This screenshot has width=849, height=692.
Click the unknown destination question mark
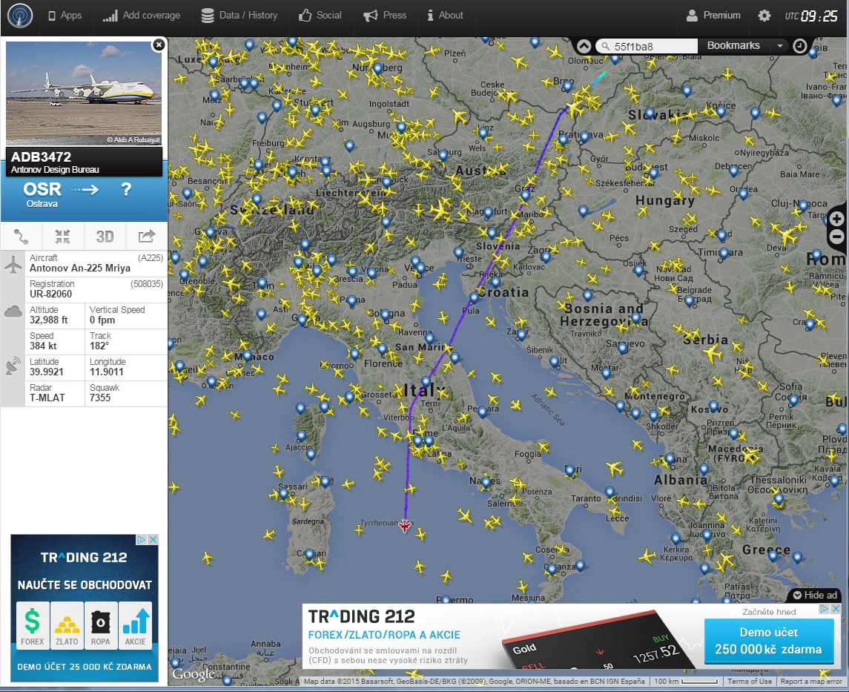click(x=126, y=190)
